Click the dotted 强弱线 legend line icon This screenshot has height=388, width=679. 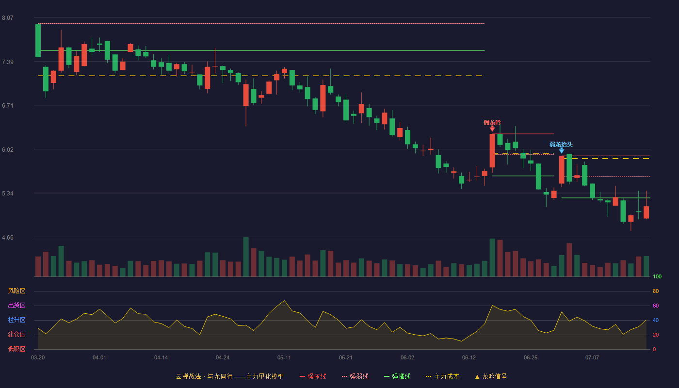click(344, 377)
